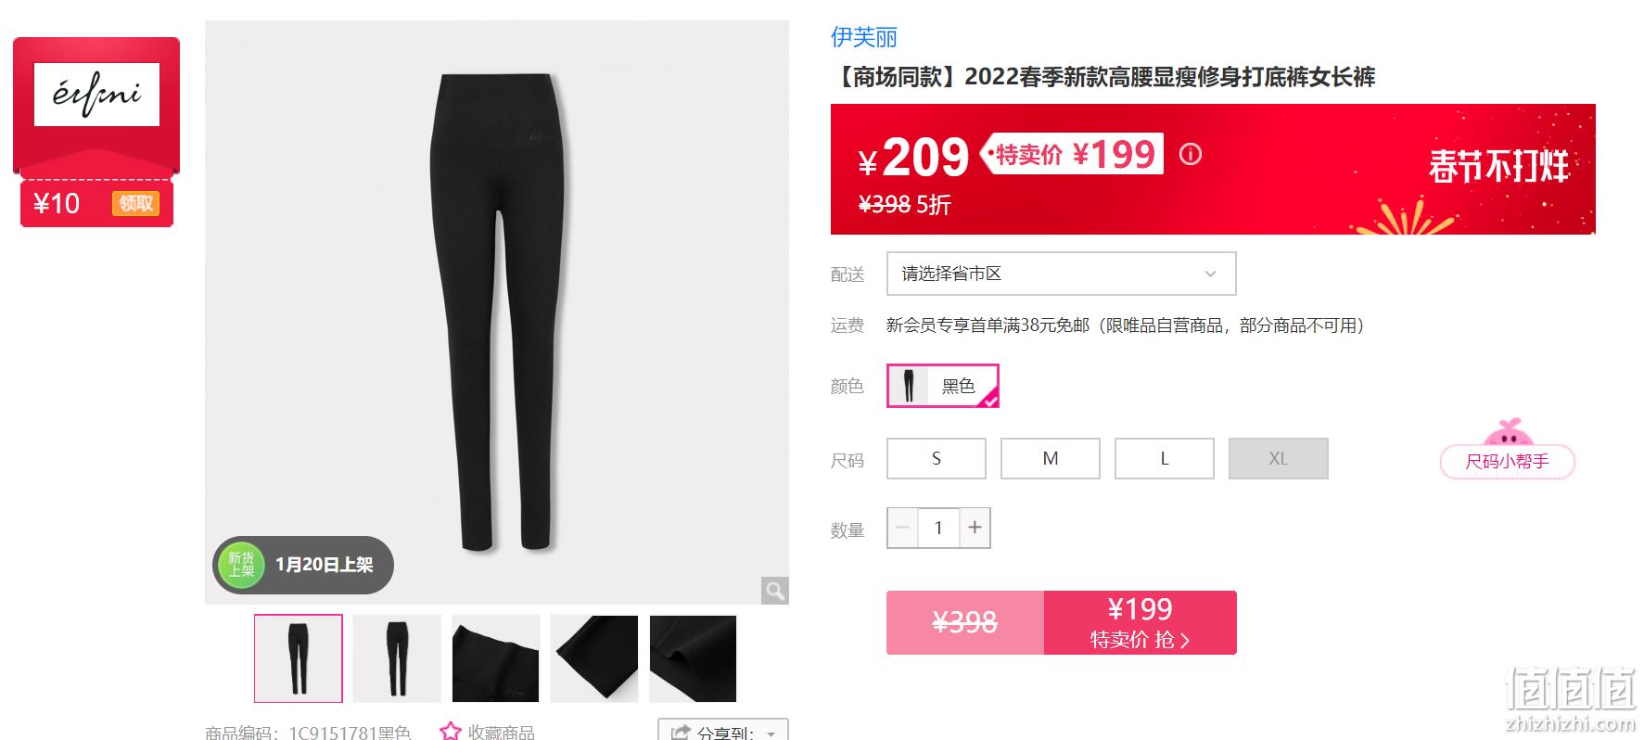Click the ¥199 特卖价 抢 buy button
Image resolution: width=1644 pixels, height=740 pixels.
click(1140, 622)
